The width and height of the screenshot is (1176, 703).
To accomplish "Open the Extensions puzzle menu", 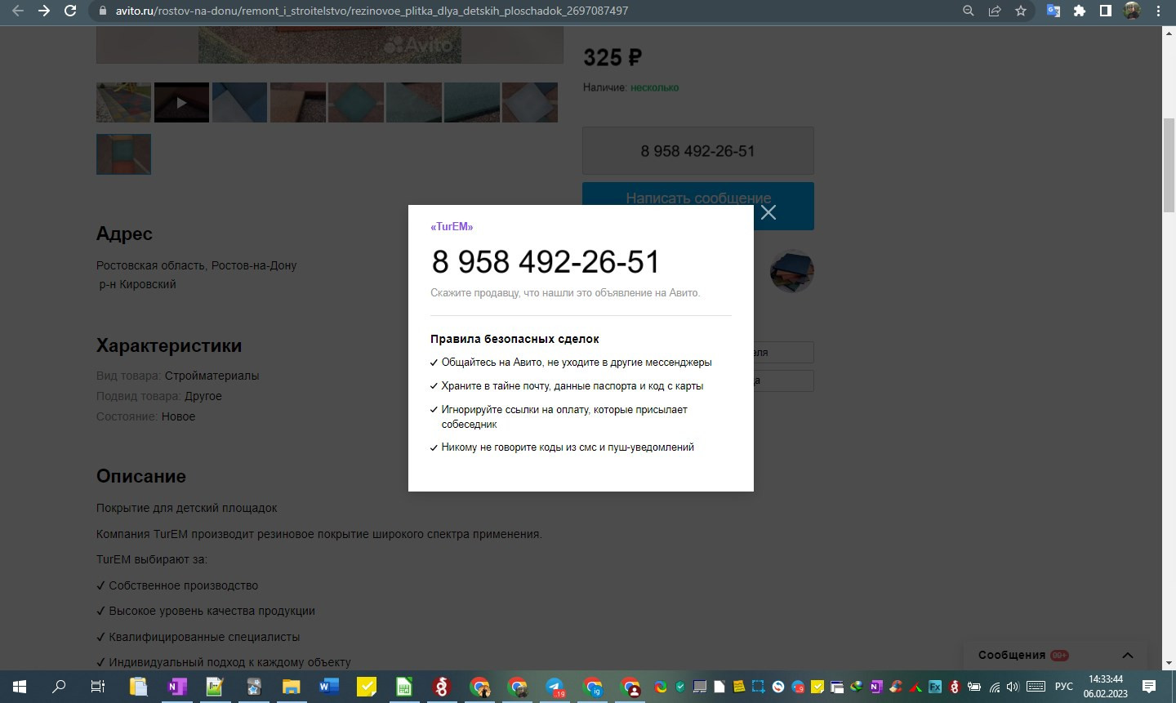I will coord(1080,11).
